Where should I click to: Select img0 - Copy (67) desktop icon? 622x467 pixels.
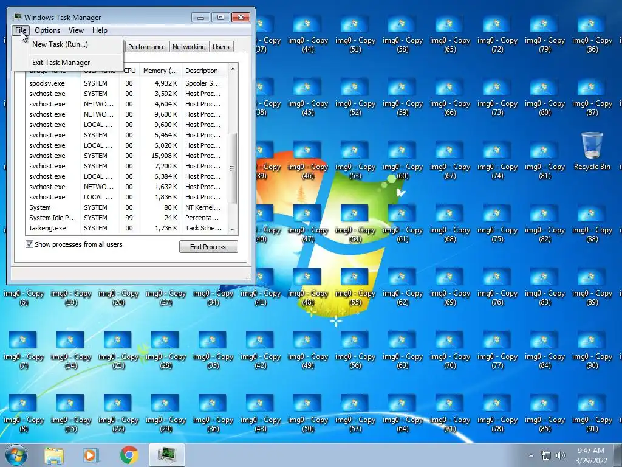[x=450, y=161]
